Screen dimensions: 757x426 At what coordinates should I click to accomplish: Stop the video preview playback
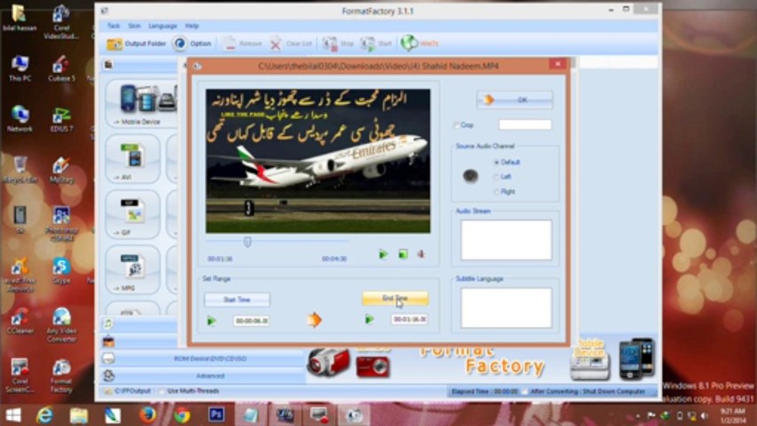click(x=403, y=254)
